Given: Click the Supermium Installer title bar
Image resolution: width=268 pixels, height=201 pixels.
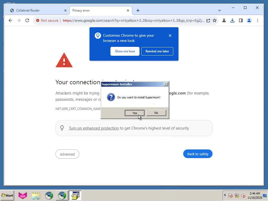Looking at the screenshot, I should click(x=132, y=84).
